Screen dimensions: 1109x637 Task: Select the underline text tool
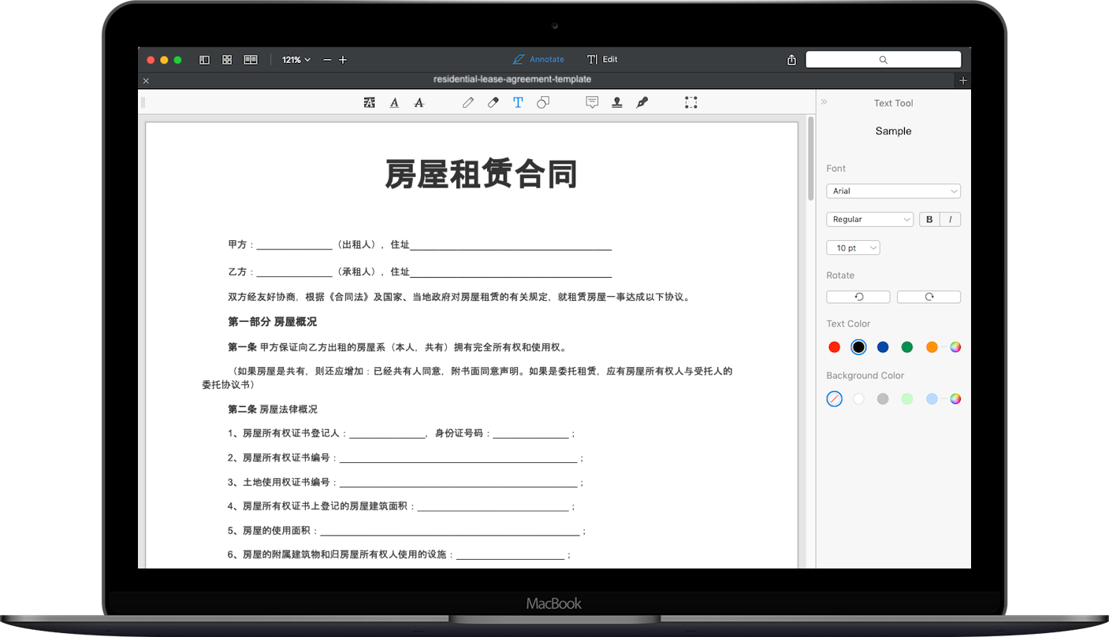(394, 102)
